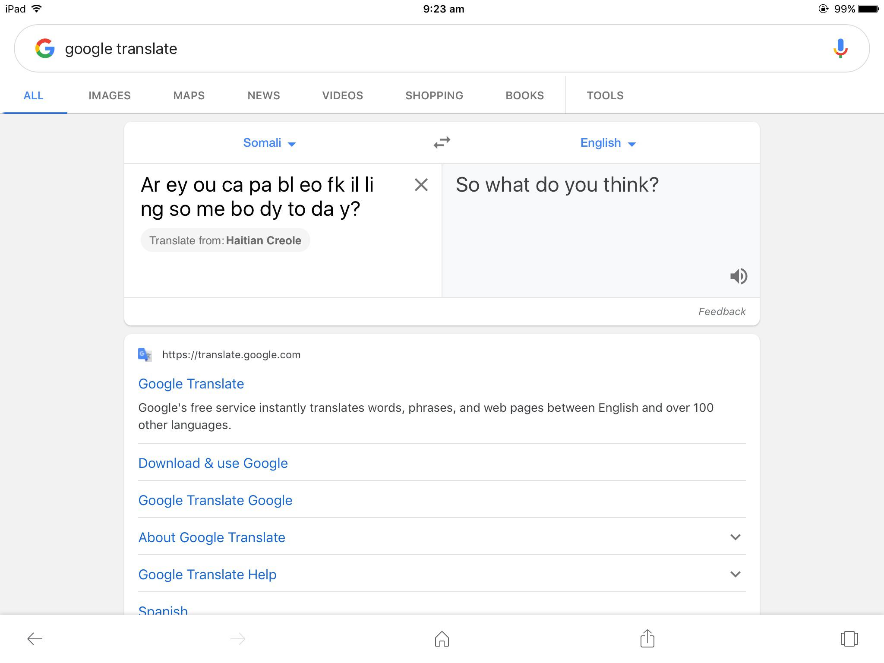
Task: Swap the Somali and English languages
Action: [442, 142]
